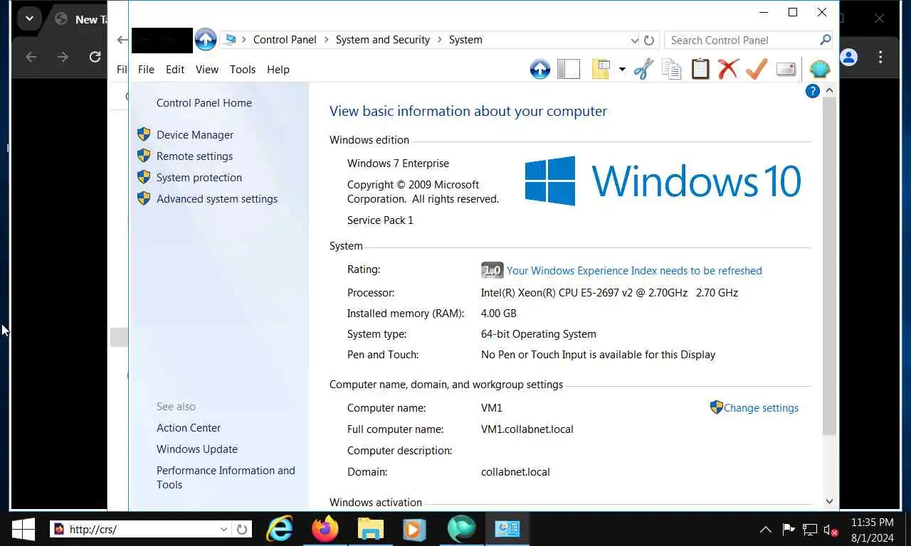Click the vertical scrollbar down arrow

pos(829,501)
